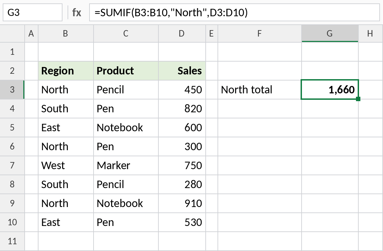This screenshot has height=251, width=383.
Task: Select the Pencil cell in row 3
Action: point(126,90)
